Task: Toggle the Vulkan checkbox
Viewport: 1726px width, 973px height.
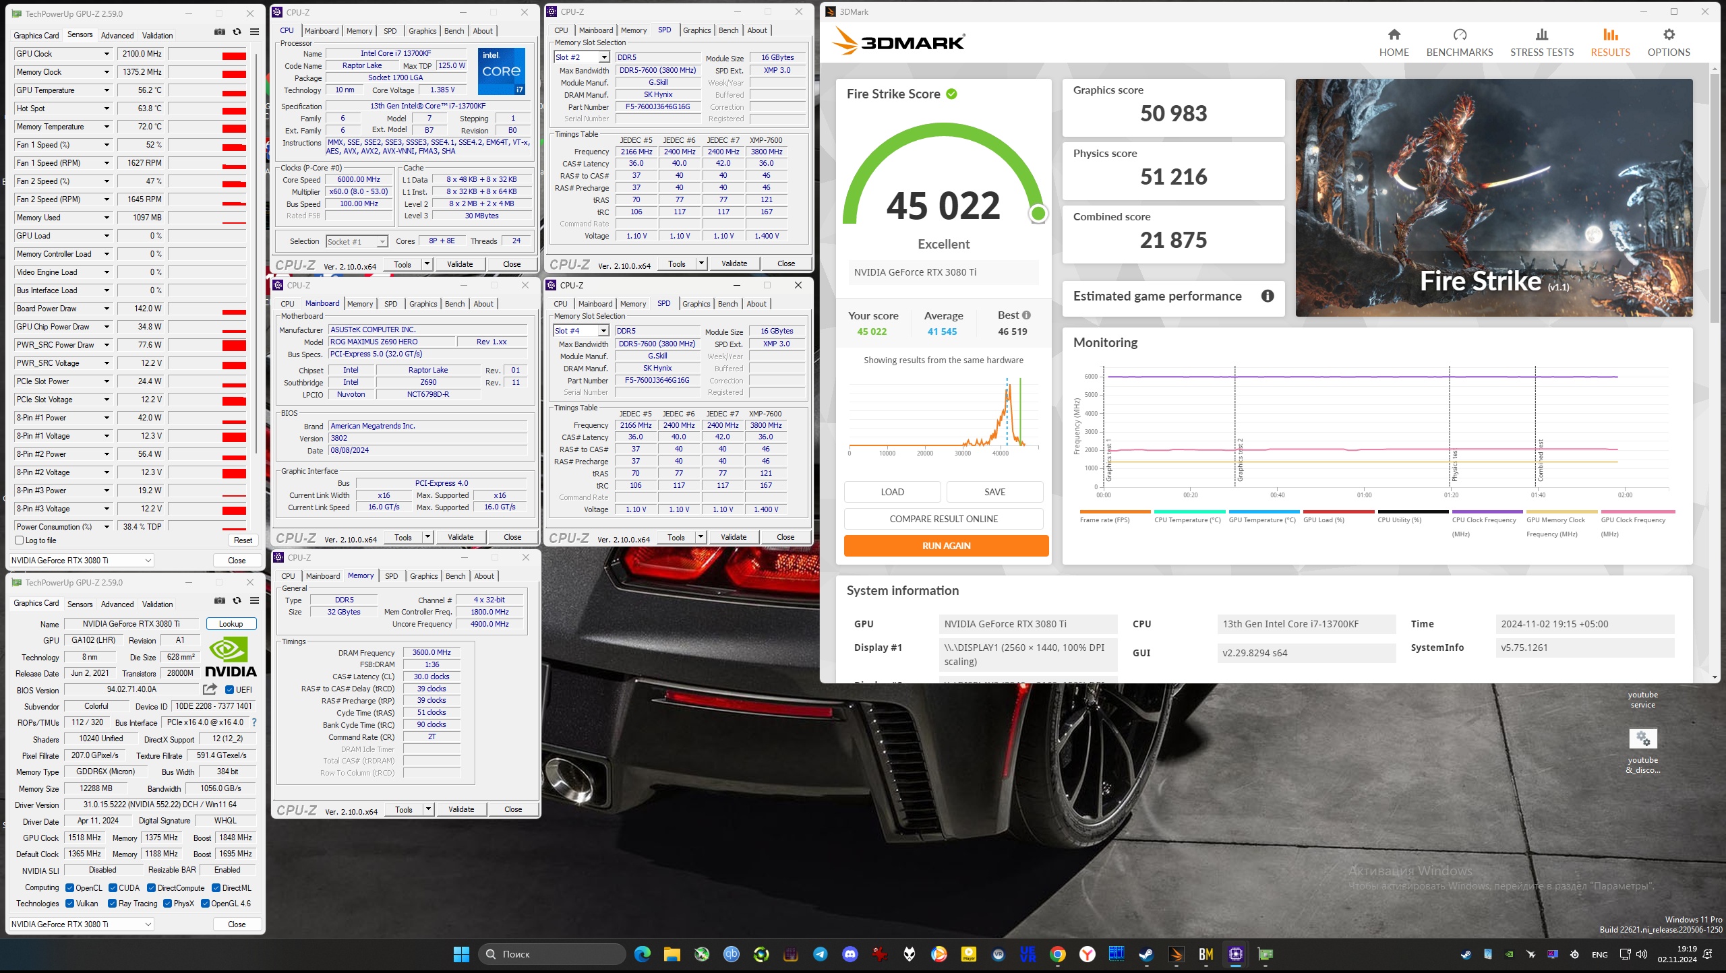Action: click(x=69, y=904)
